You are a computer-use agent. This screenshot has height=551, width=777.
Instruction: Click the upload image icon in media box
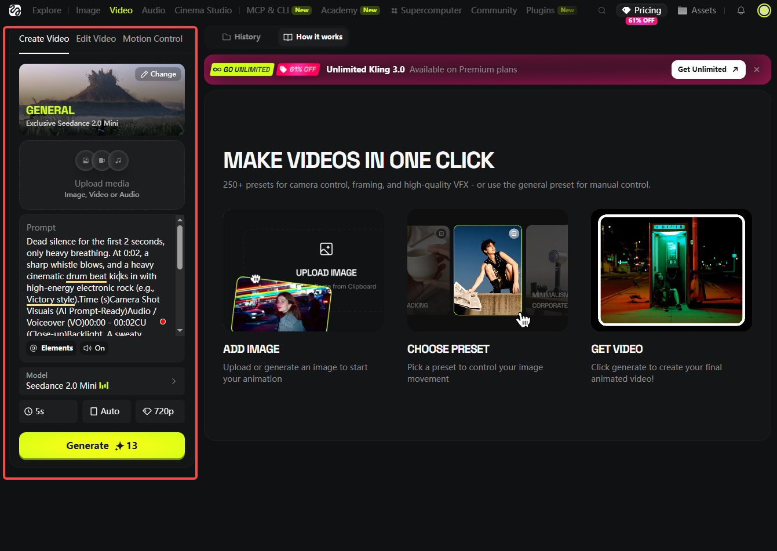(86, 160)
